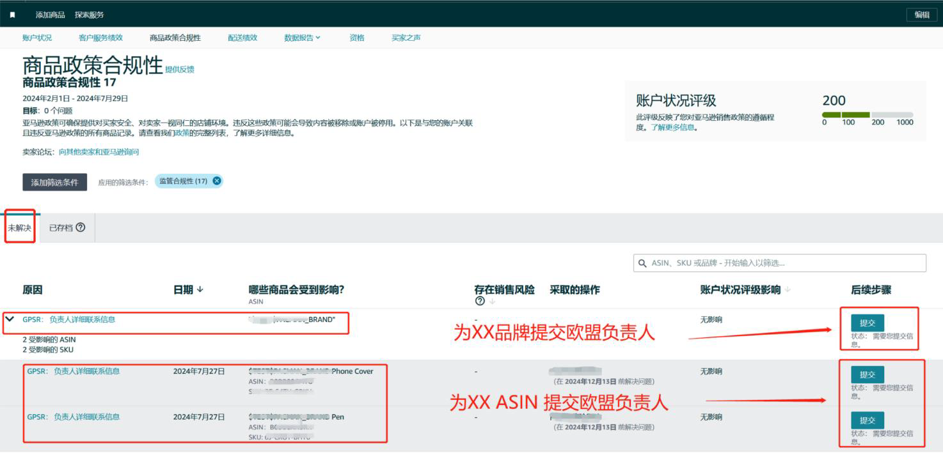Click 2 受影响的 ASIN text
The height and width of the screenshot is (453, 943).
49,339
